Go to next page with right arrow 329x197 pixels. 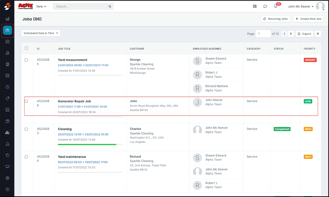point(291,34)
